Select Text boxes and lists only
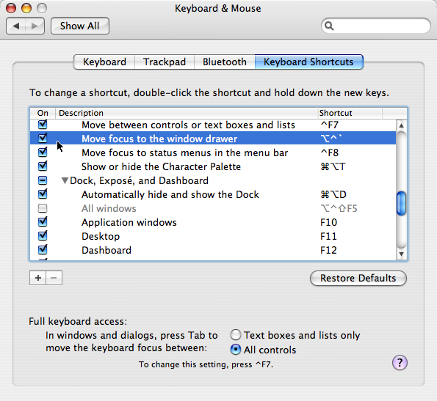 point(236,335)
